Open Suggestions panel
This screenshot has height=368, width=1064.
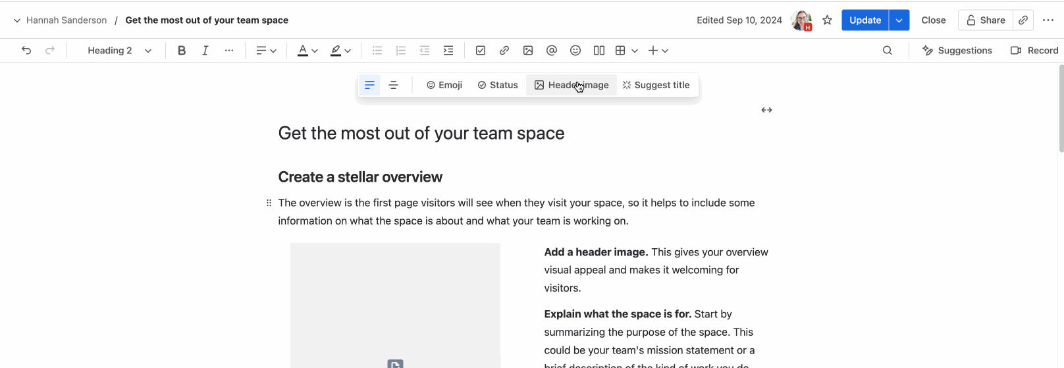(x=957, y=51)
